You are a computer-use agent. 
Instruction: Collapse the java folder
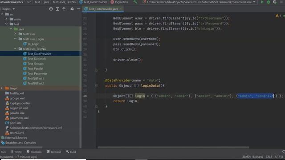(x=11, y=29)
